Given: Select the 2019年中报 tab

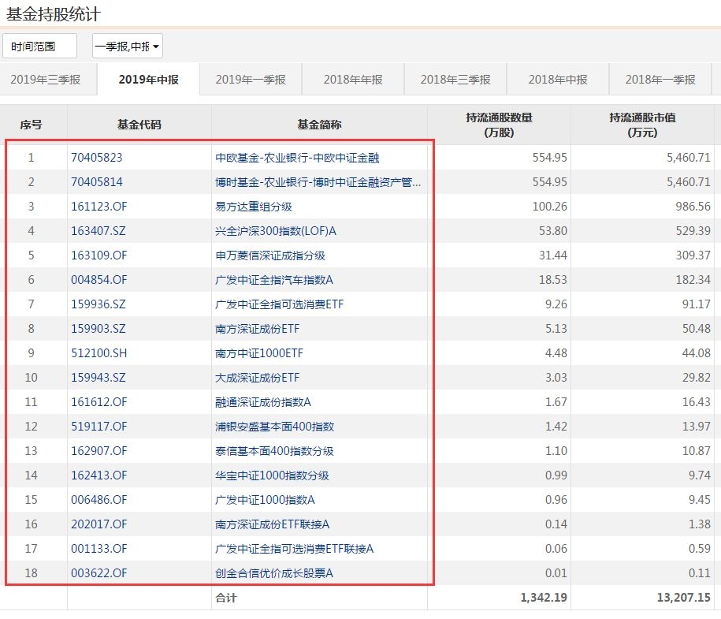Looking at the screenshot, I should (148, 80).
